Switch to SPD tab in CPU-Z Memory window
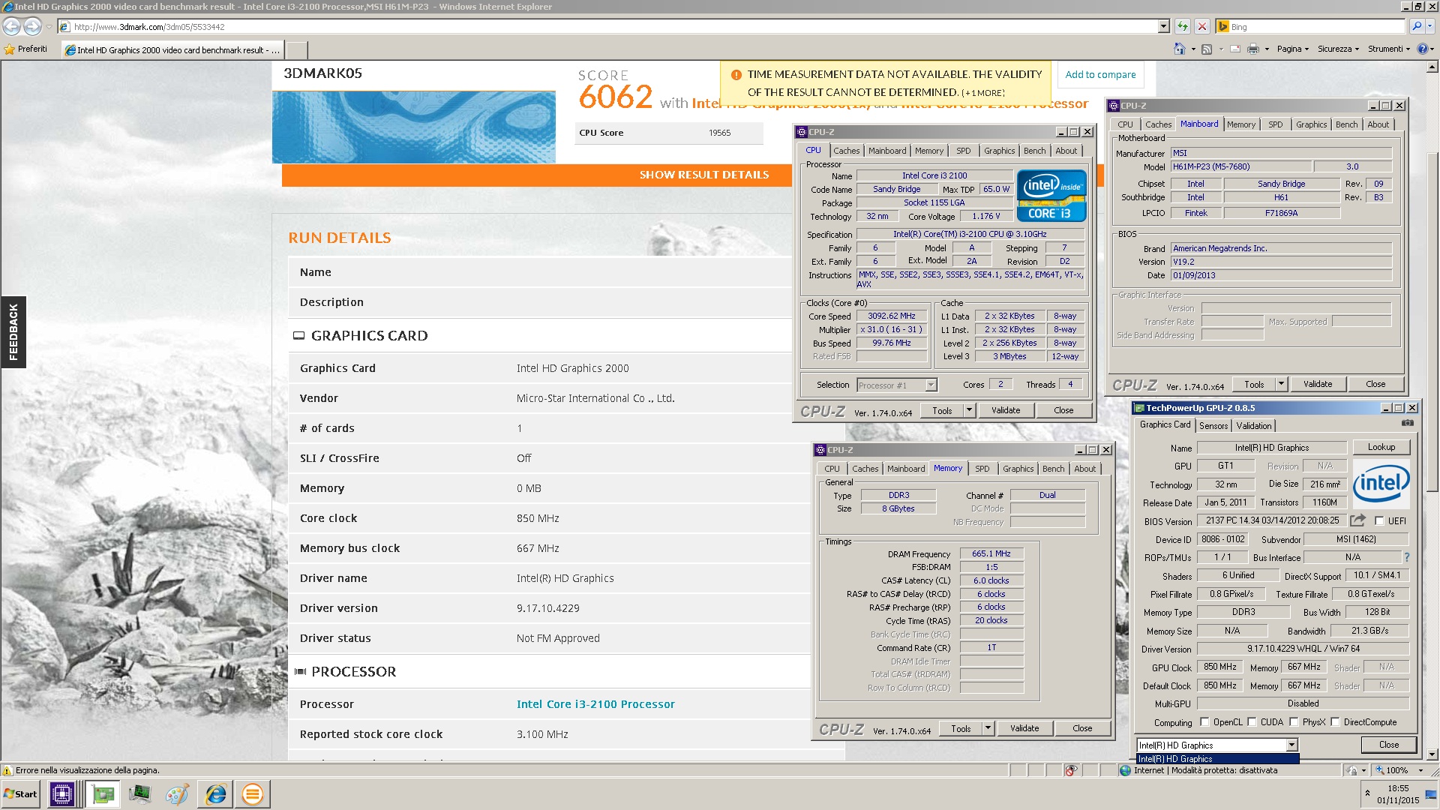 point(982,469)
